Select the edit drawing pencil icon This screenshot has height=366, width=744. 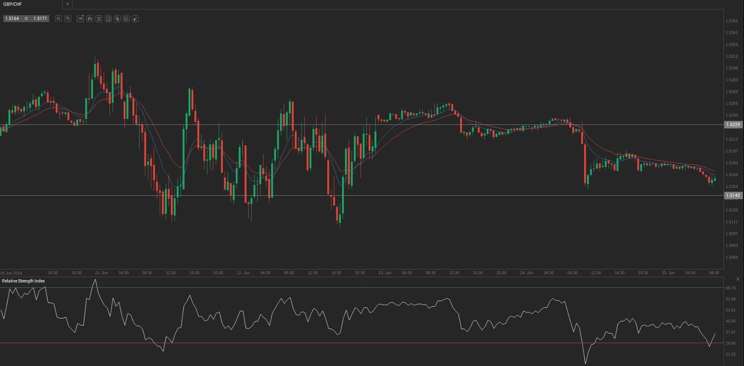126,19
